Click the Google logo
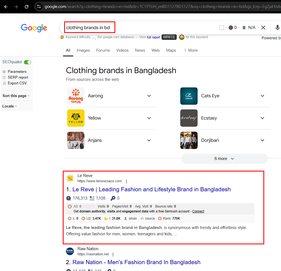The width and height of the screenshot is (281, 271). click(34, 28)
